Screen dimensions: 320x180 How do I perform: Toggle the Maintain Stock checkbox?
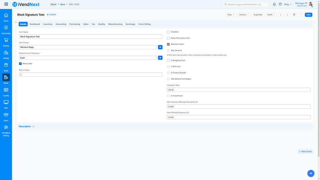168,44
